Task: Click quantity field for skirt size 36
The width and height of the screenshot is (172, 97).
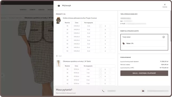Action: 105,73
